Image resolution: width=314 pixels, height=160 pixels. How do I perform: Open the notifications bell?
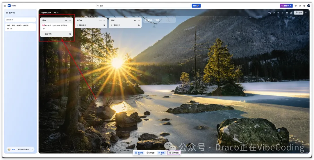pos(300,6)
